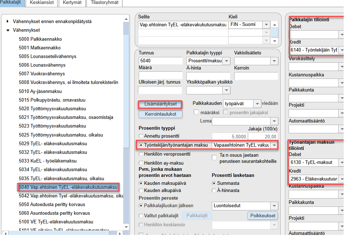The height and width of the screenshot is (245, 348).
Task: Select 5033 KuEL - työeläkemaksu row
Action: point(48,161)
